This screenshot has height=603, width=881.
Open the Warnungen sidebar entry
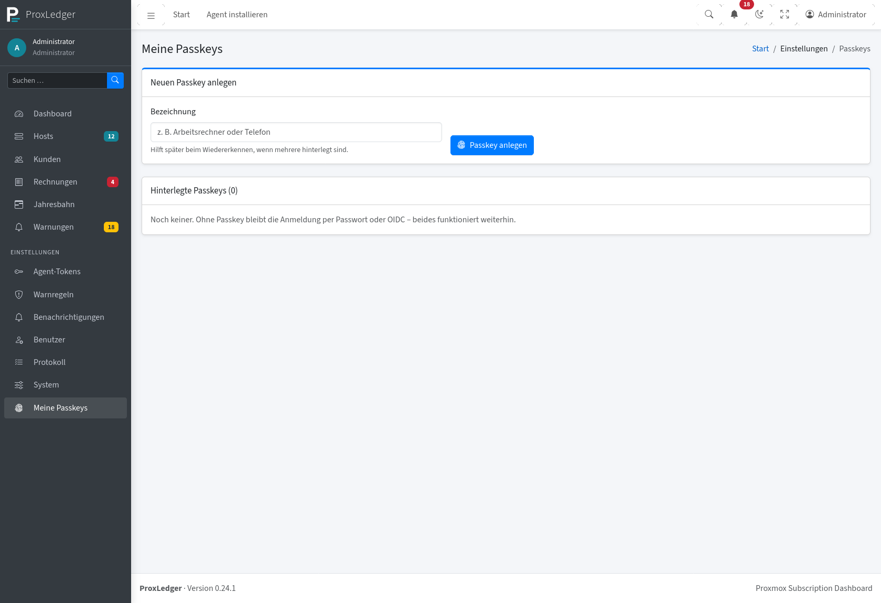(66, 227)
